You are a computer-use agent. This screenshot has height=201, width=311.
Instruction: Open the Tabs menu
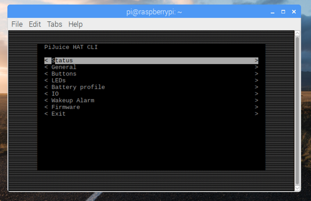point(54,24)
